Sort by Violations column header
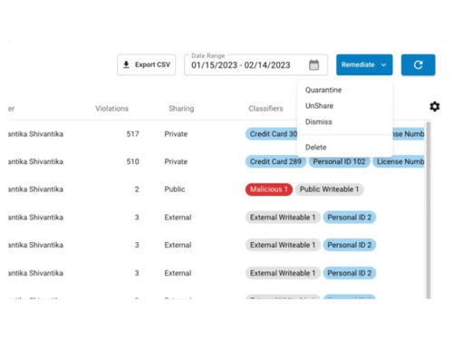Screen dimensions: 453x340 pos(111,109)
